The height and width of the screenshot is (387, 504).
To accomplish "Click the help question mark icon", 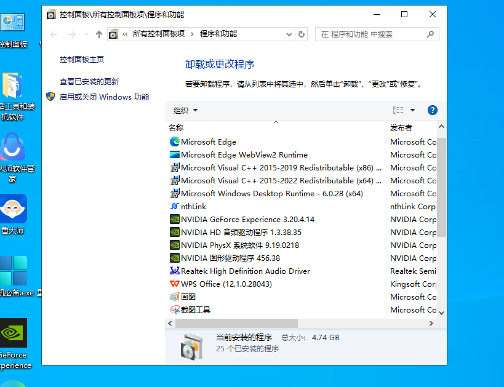I will 433,110.
